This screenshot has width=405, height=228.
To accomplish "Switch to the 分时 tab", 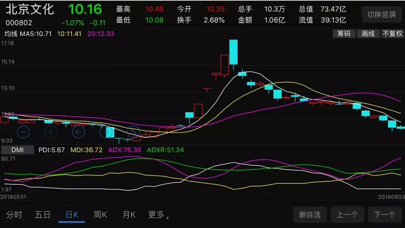I will pos(14,214).
